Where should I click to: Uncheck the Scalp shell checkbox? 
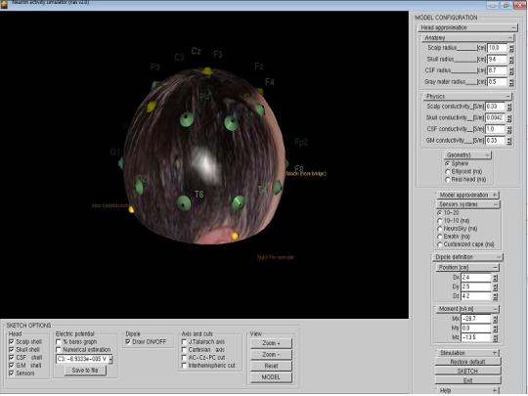[12, 342]
